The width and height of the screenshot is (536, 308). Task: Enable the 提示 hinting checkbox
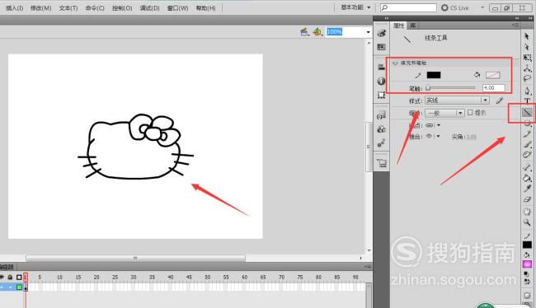click(x=470, y=112)
